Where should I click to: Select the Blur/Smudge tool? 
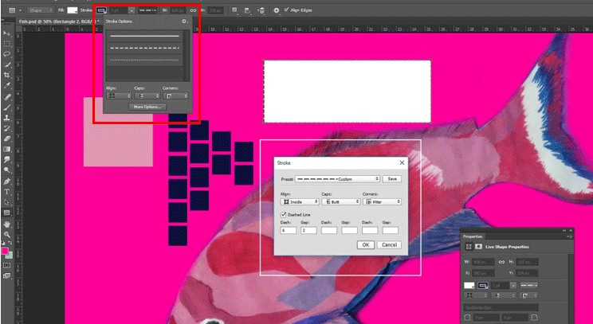tap(7, 160)
